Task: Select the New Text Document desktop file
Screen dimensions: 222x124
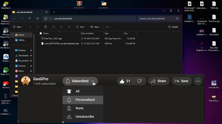Action: click(x=214, y=46)
